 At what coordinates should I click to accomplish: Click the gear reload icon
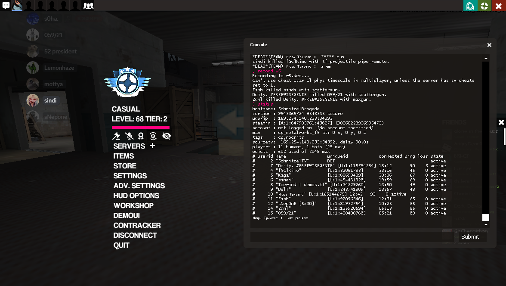pos(153,136)
